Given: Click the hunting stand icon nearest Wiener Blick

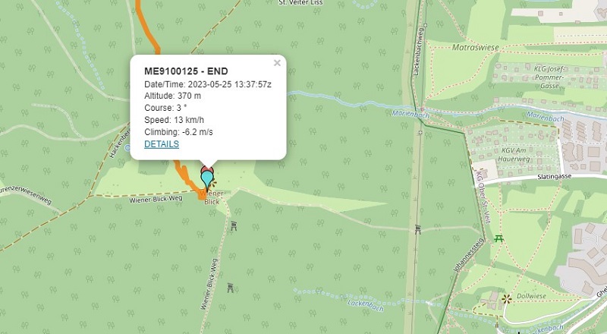Looking at the screenshot, I should 234,225.
